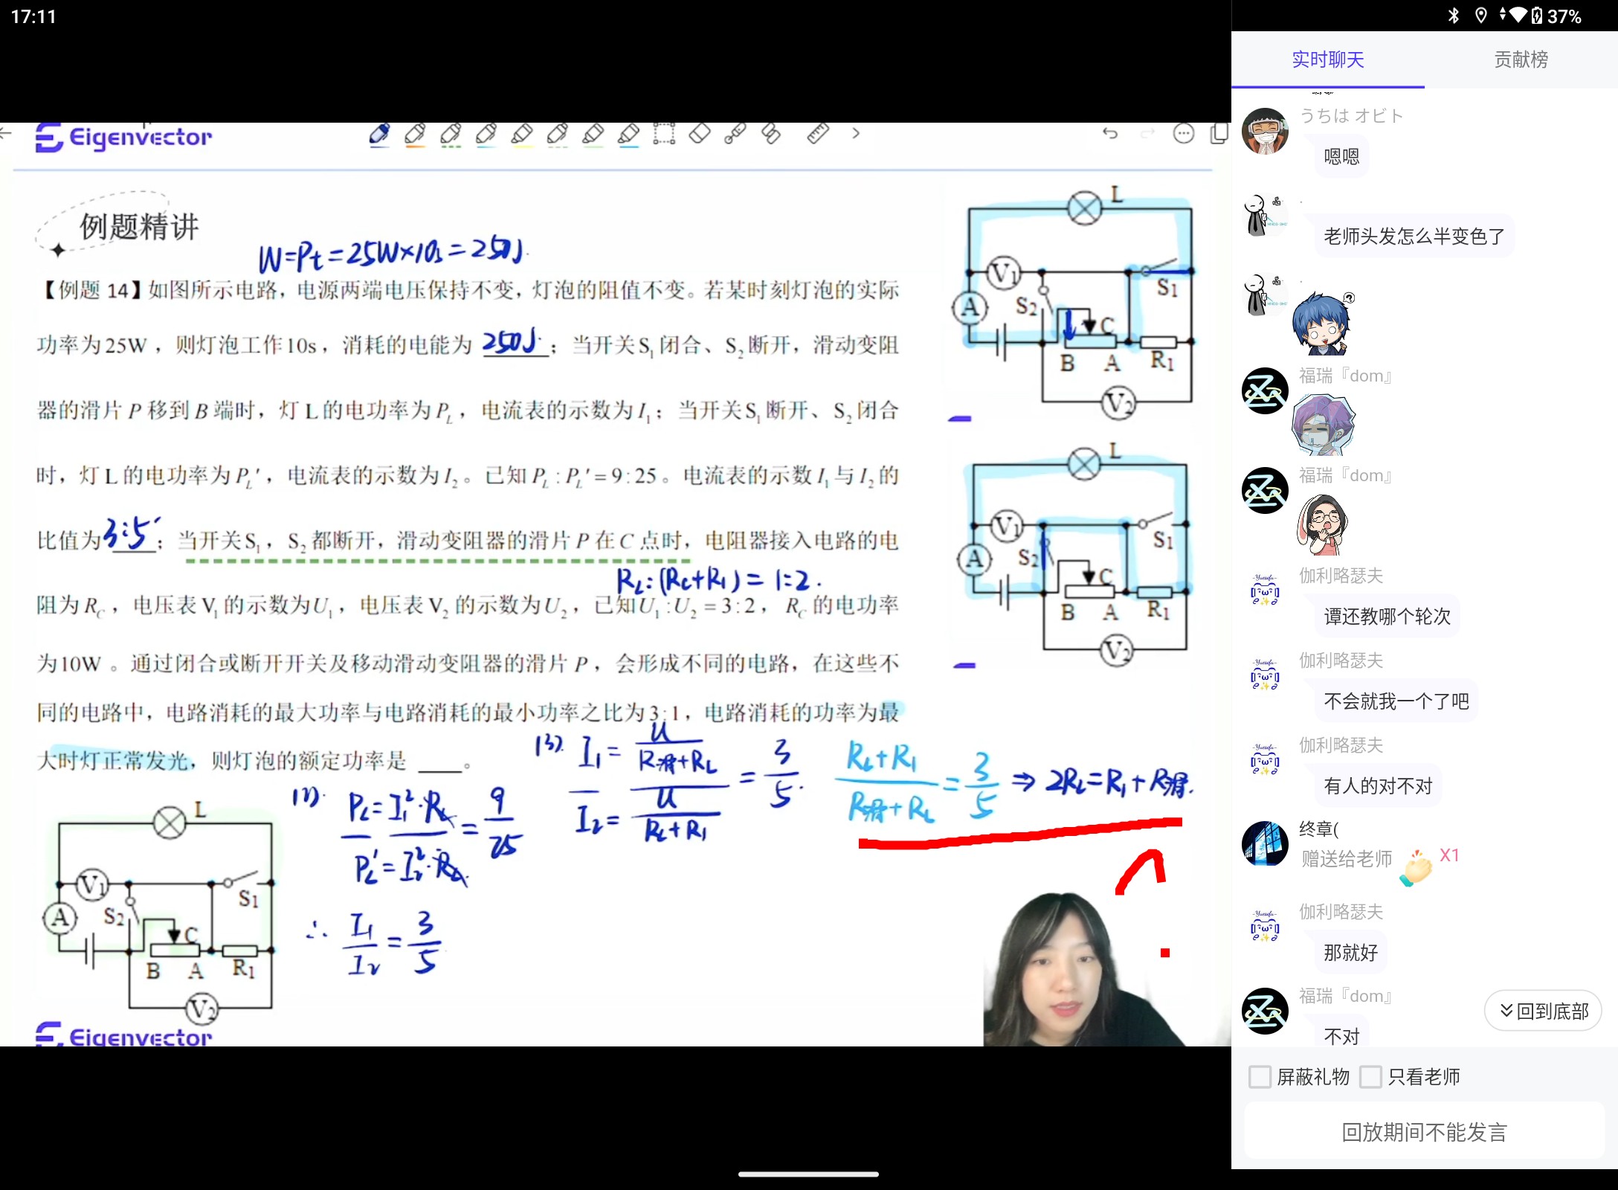Choose the rectangular selection tool
Screen dimensions: 1618x1190
click(664, 134)
